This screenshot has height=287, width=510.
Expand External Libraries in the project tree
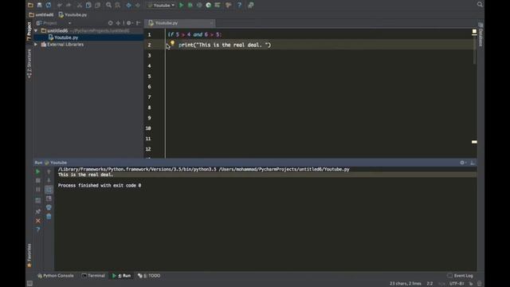36,45
